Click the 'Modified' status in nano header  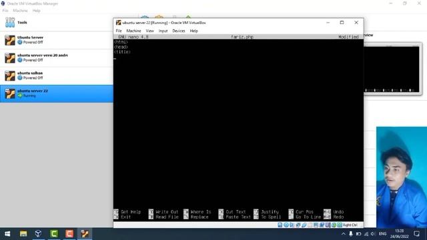[348, 37]
